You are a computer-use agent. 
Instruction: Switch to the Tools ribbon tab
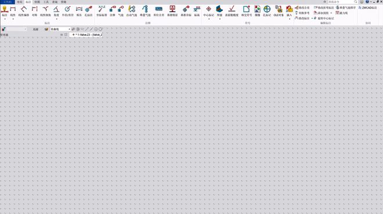tap(46, 2)
